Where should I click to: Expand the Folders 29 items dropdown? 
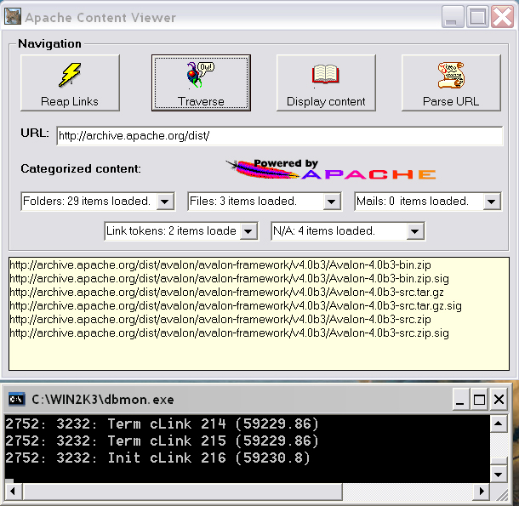click(x=165, y=202)
